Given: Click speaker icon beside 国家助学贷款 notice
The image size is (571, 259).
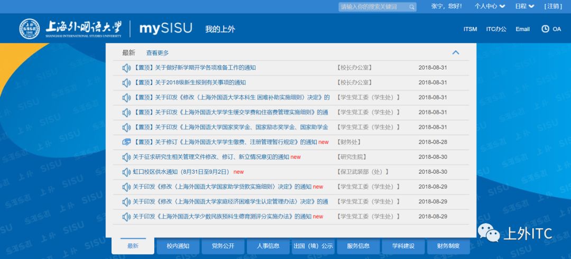Looking at the screenshot, I should (x=126, y=187).
